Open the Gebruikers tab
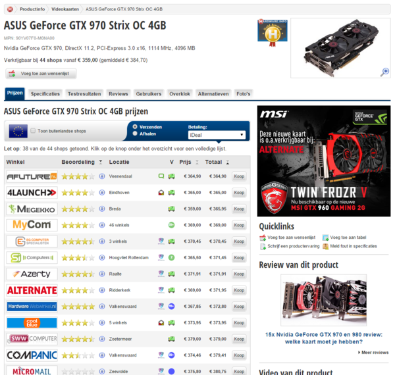The width and height of the screenshot is (395, 375). [x=149, y=94]
